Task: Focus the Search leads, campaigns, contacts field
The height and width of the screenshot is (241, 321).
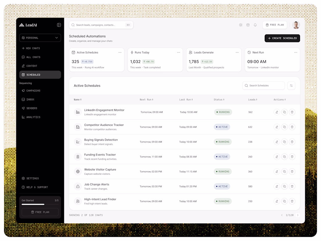Action: click(101, 25)
